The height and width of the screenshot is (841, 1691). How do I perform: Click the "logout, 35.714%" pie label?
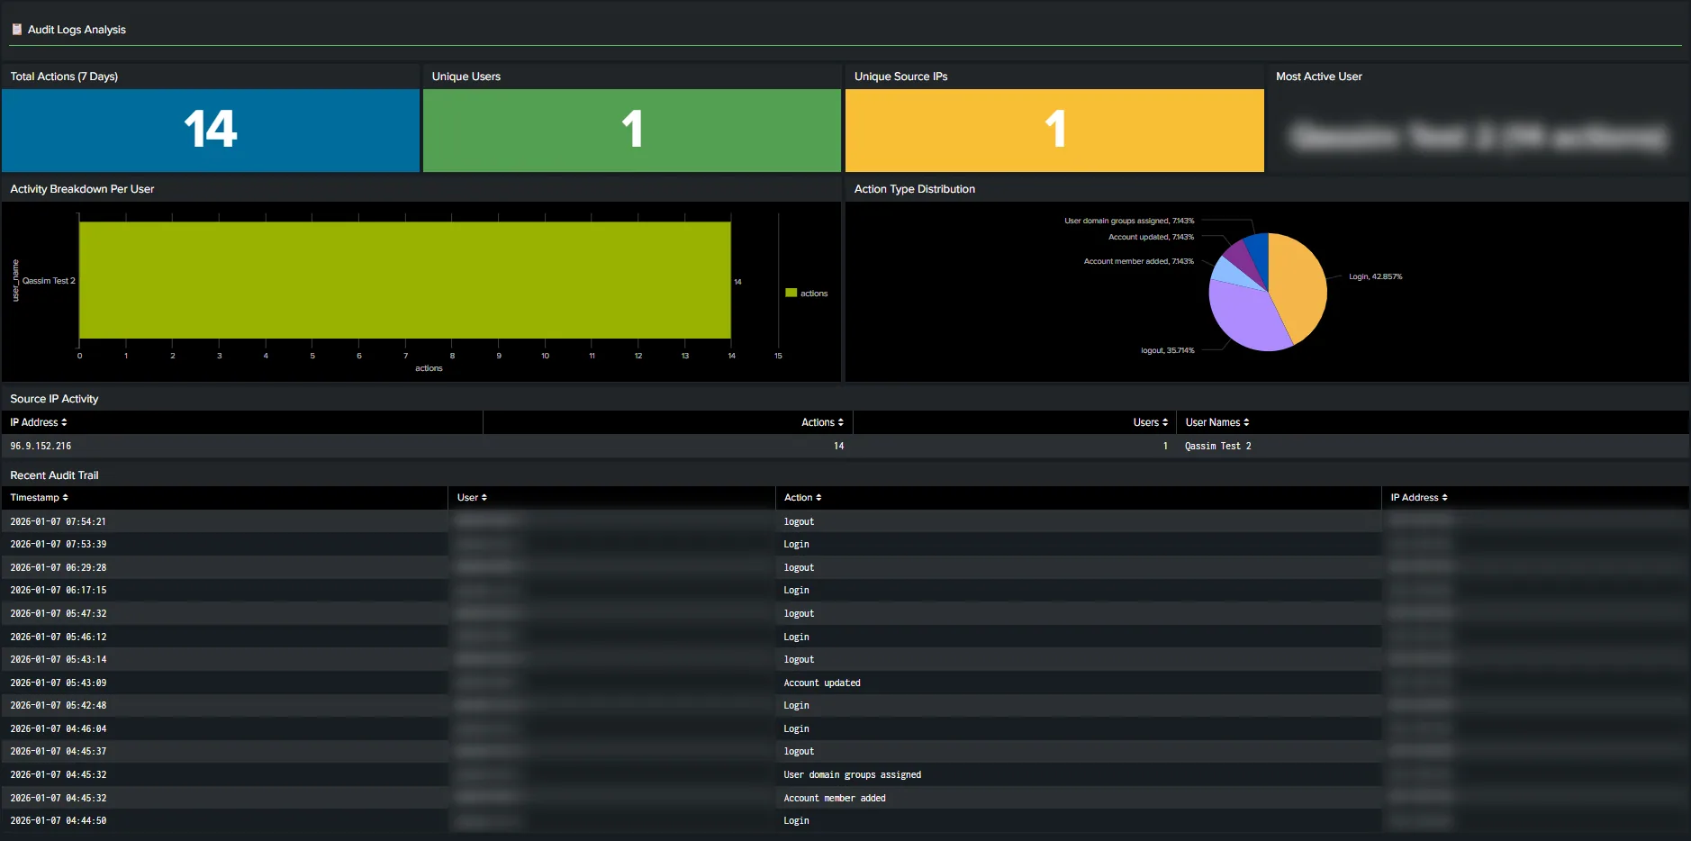coord(1167,350)
